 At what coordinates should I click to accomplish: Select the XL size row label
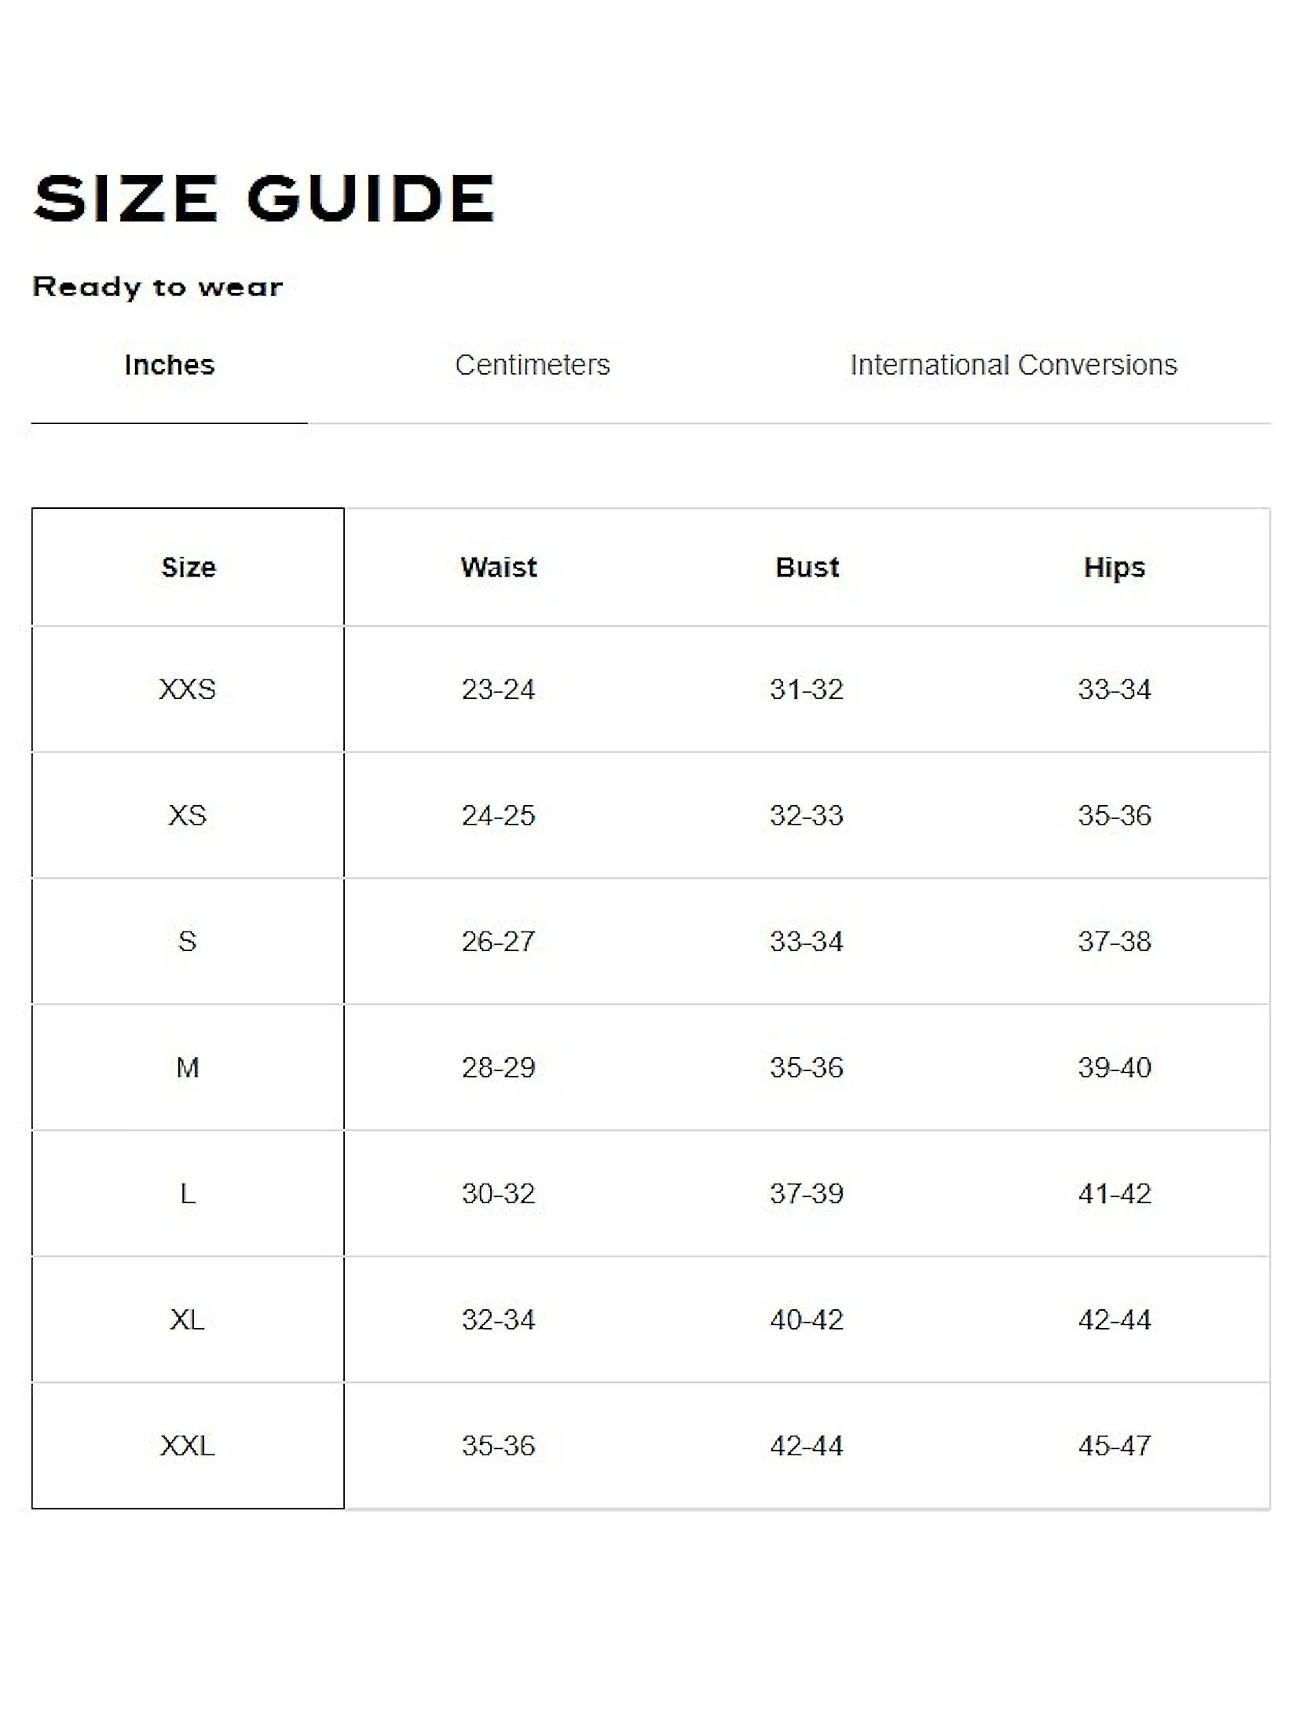[188, 1319]
